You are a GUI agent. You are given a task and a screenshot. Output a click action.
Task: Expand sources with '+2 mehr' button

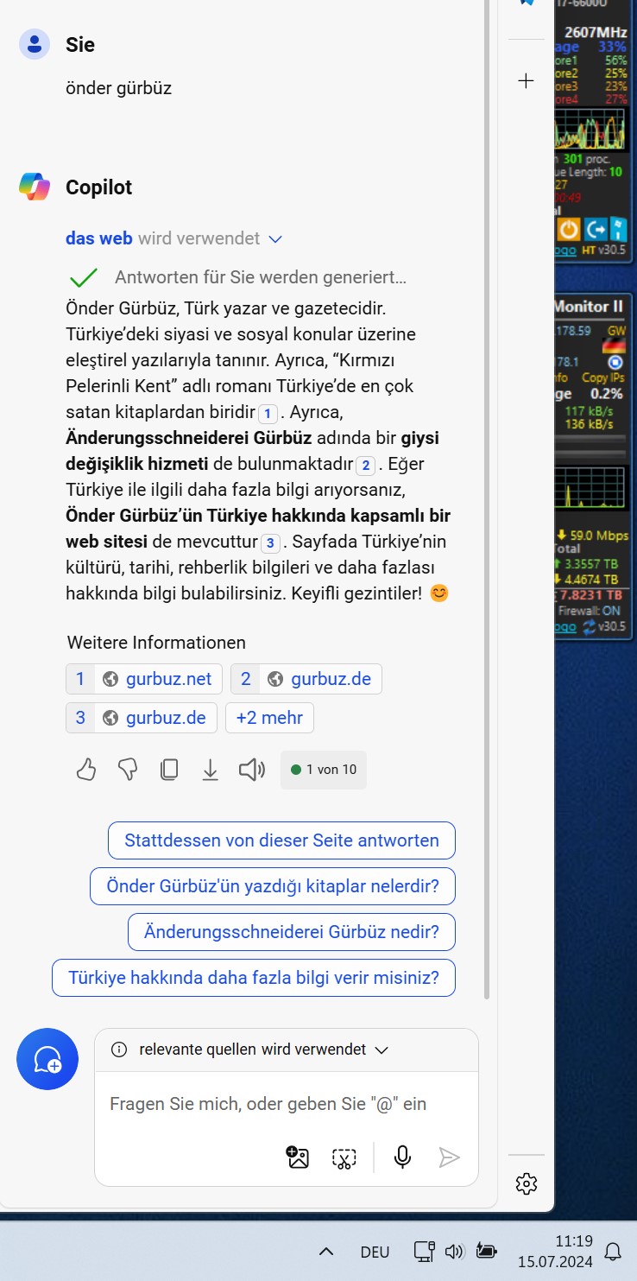(x=269, y=718)
